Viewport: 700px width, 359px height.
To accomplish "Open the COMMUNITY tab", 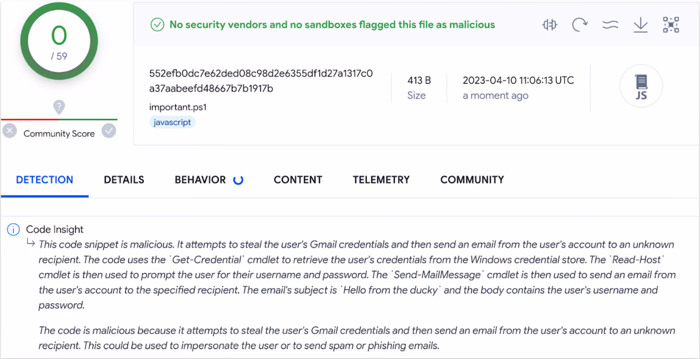I will pyautogui.click(x=472, y=180).
